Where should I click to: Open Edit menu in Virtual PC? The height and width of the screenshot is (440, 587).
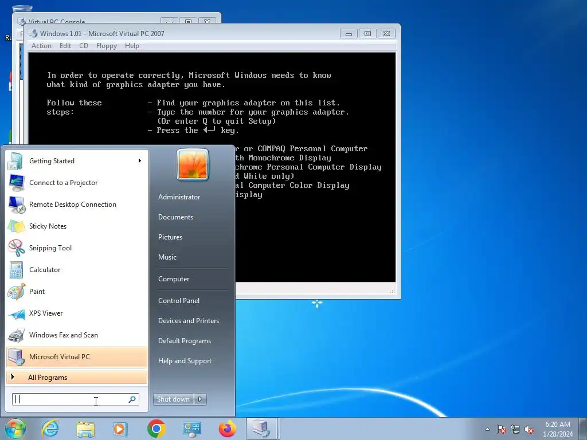65,46
